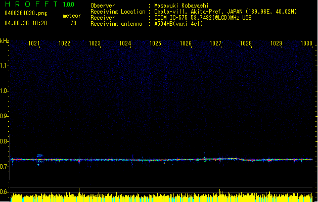Click the 1.1 frequency axis label
The image size is (318, 202).
(4, 65)
